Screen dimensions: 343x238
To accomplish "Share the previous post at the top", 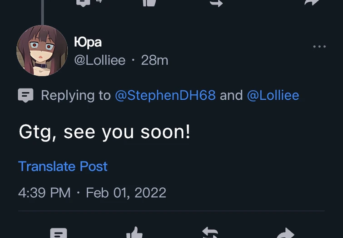I will click(312, 2).
